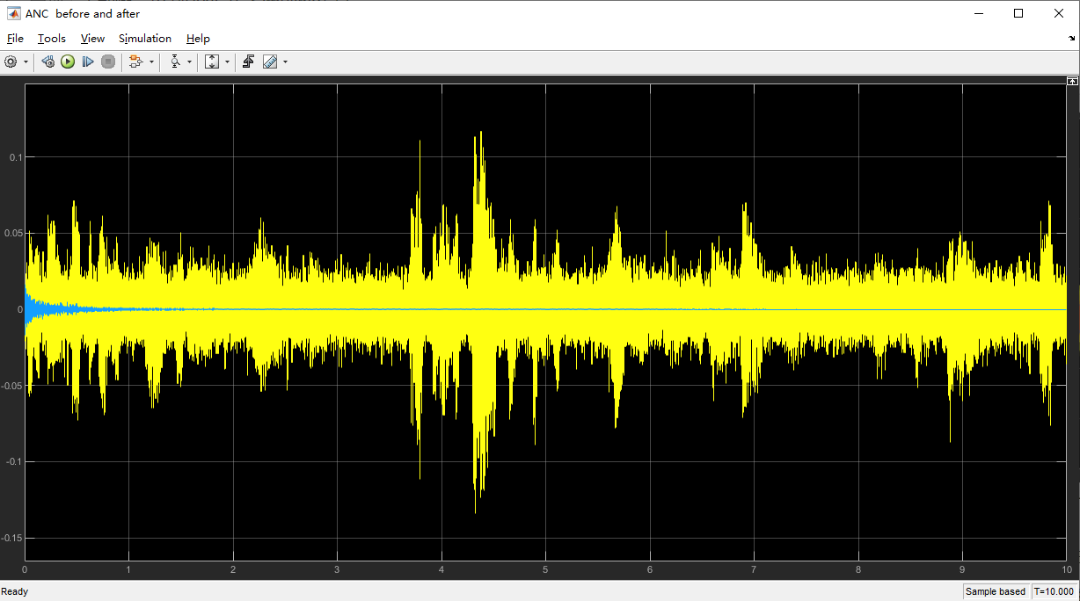Open the Triggers icon
1080x601 pixels.
tap(249, 62)
